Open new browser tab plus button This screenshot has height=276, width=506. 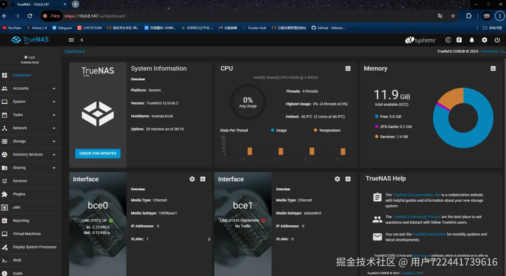75,4
